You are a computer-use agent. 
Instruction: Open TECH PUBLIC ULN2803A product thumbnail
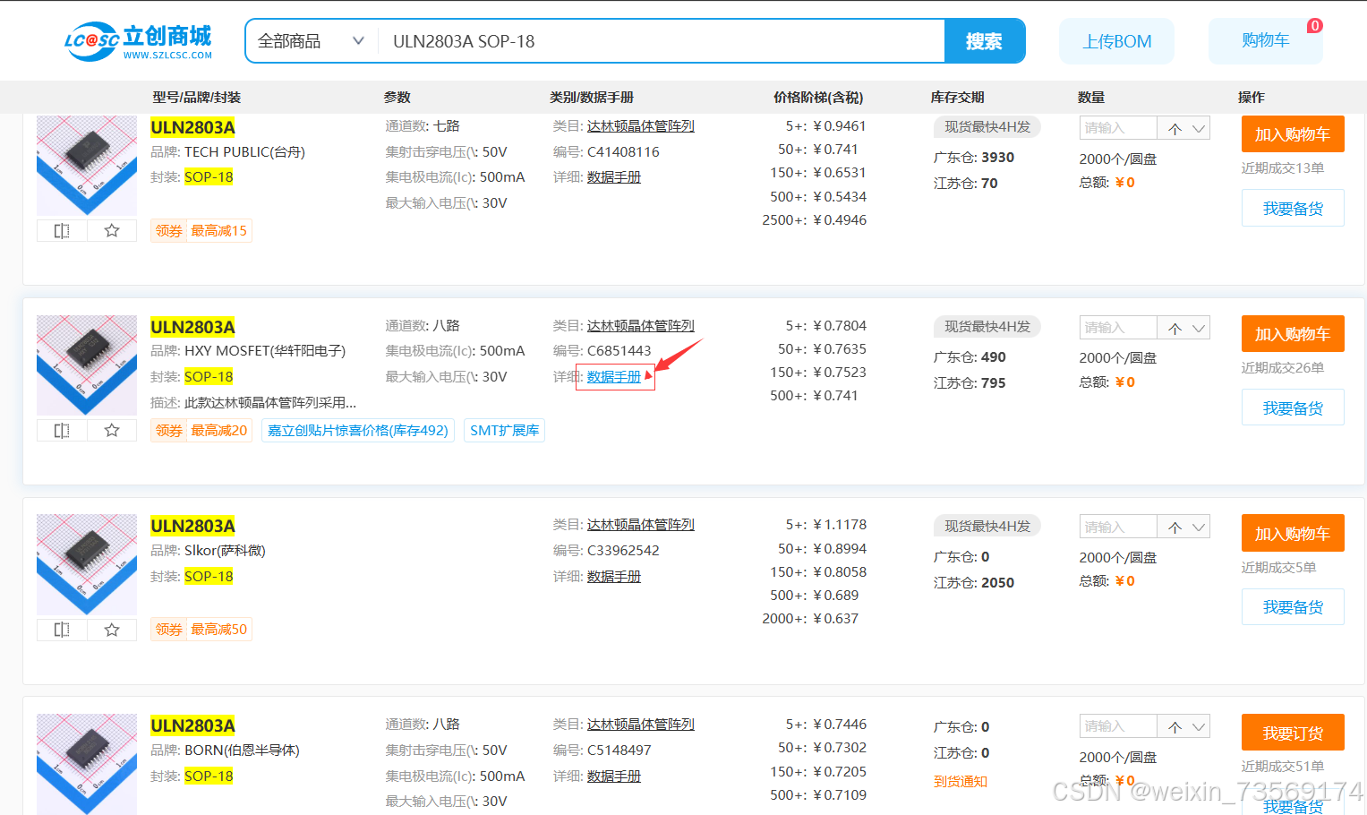point(87,166)
